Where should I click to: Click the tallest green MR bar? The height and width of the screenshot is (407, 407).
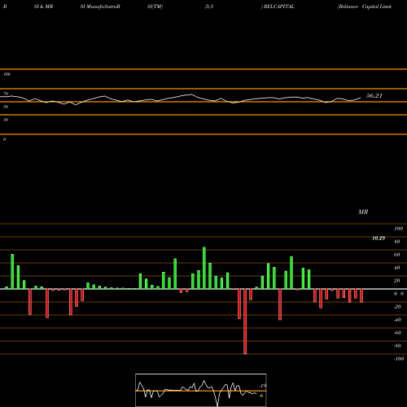(204, 268)
